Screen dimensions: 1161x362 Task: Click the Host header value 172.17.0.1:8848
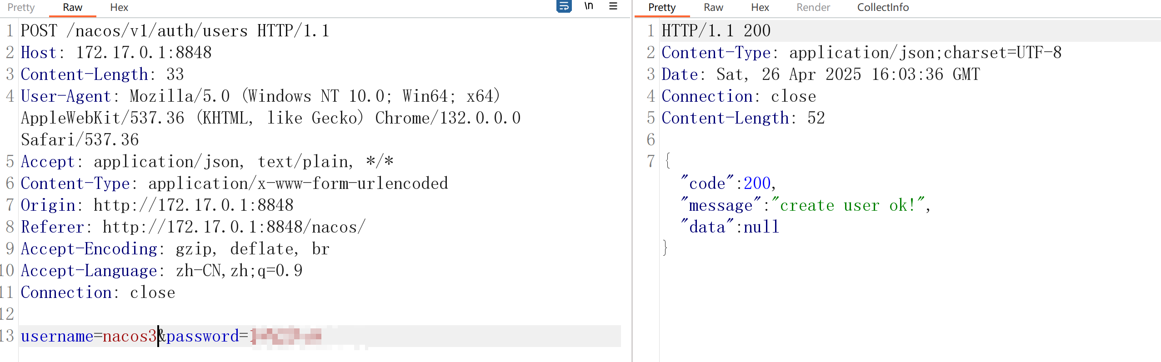(x=144, y=53)
